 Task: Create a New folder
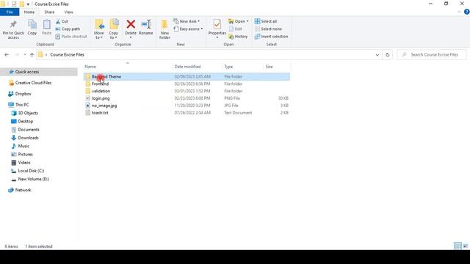click(x=164, y=29)
